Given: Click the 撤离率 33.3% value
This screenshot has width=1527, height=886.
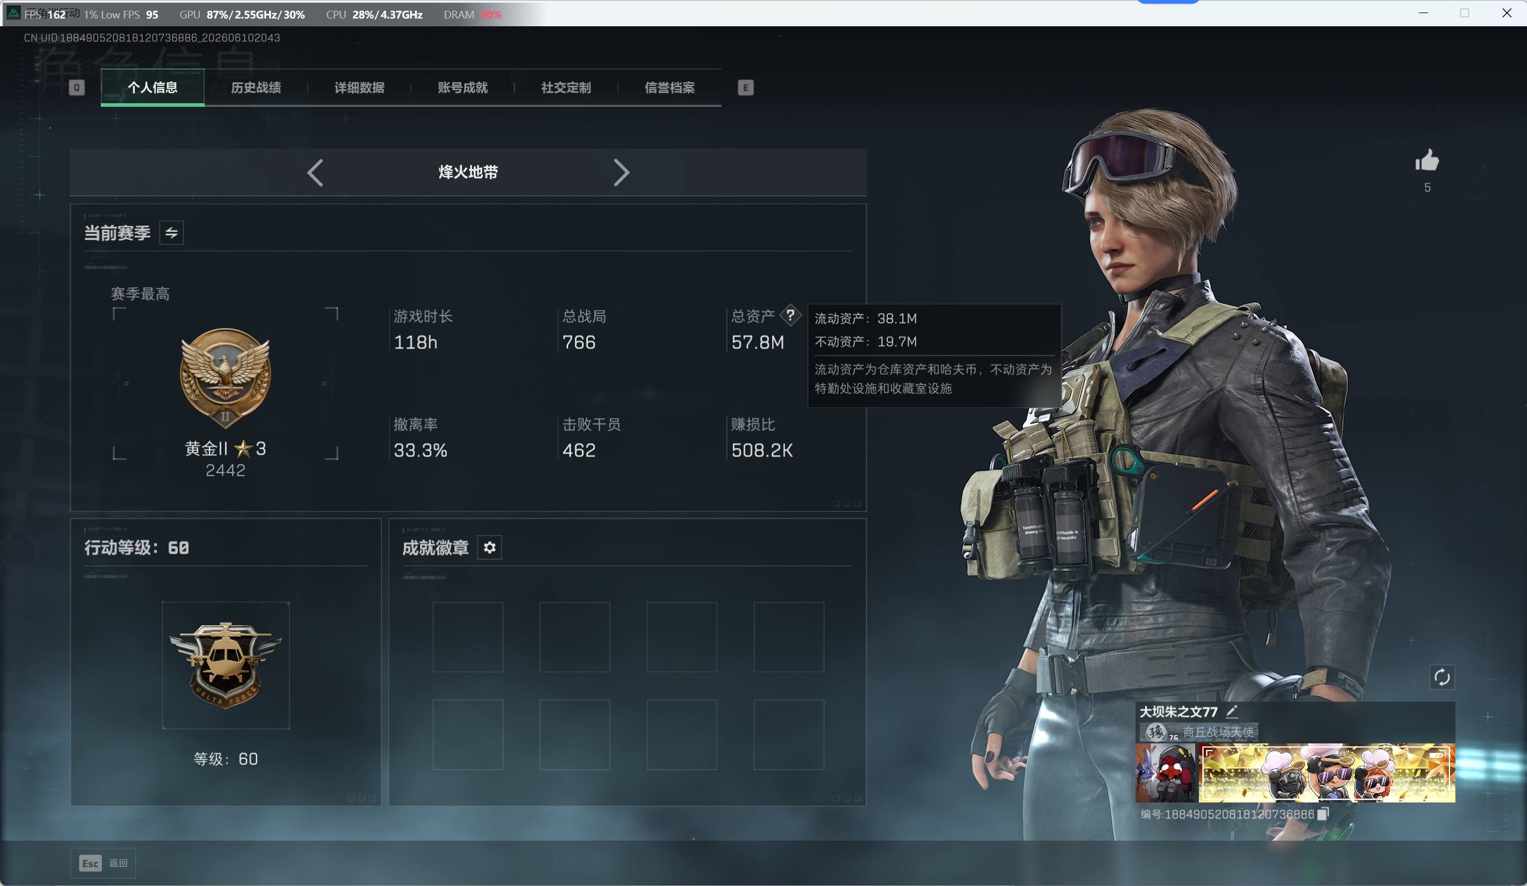Looking at the screenshot, I should tap(421, 450).
